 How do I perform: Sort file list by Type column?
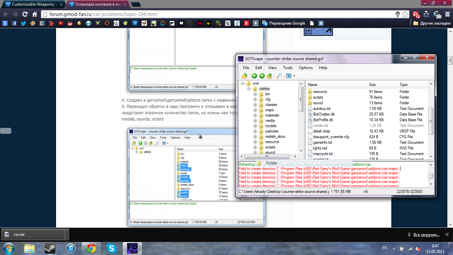pyautogui.click(x=413, y=85)
